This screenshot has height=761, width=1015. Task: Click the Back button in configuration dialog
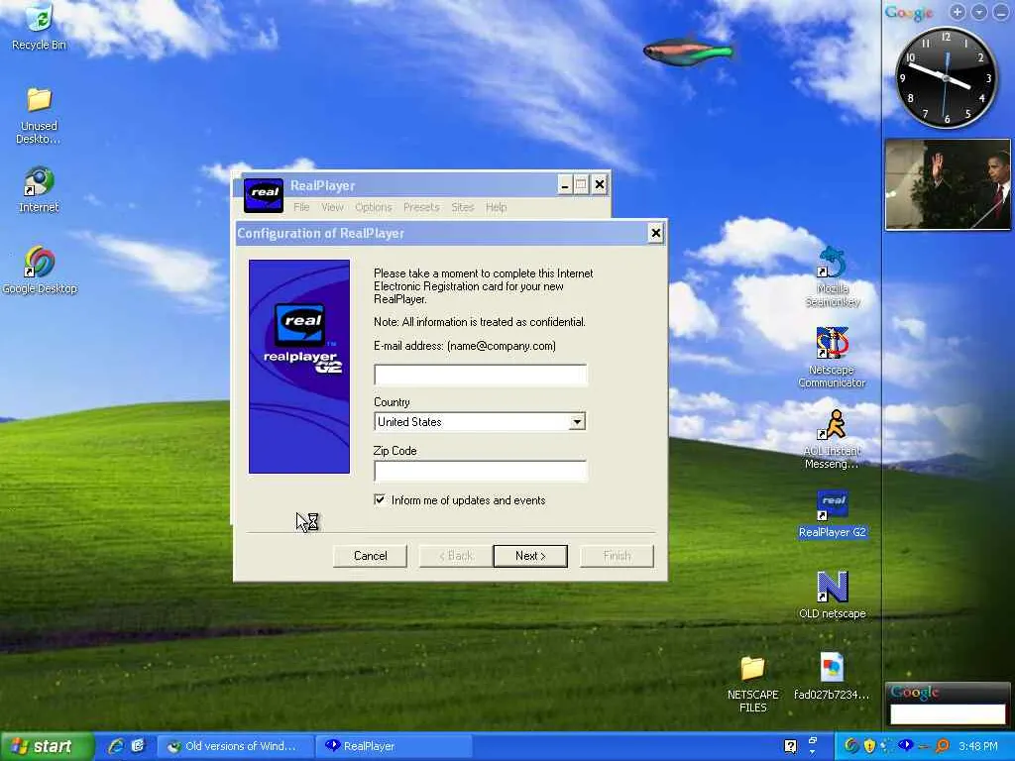(456, 556)
